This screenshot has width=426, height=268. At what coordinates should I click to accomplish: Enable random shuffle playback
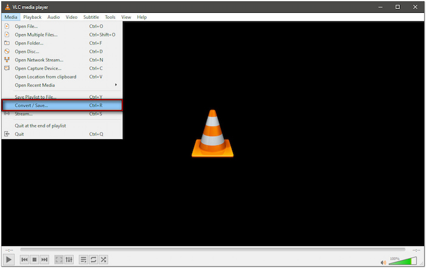[103, 259]
